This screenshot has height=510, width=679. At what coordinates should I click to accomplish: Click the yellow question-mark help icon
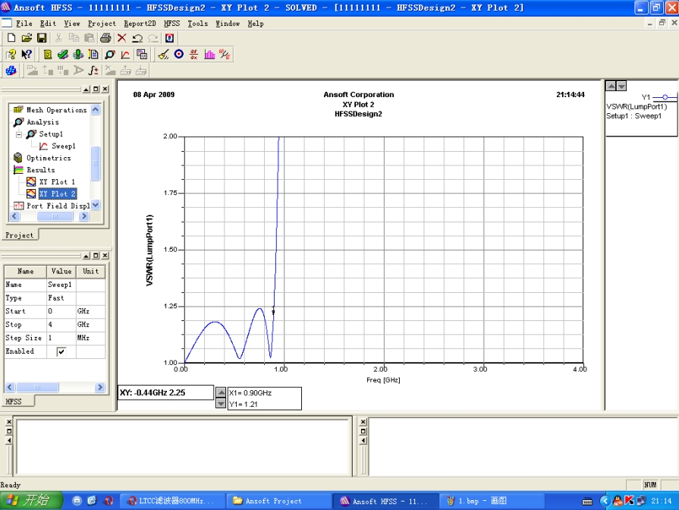coord(11,55)
